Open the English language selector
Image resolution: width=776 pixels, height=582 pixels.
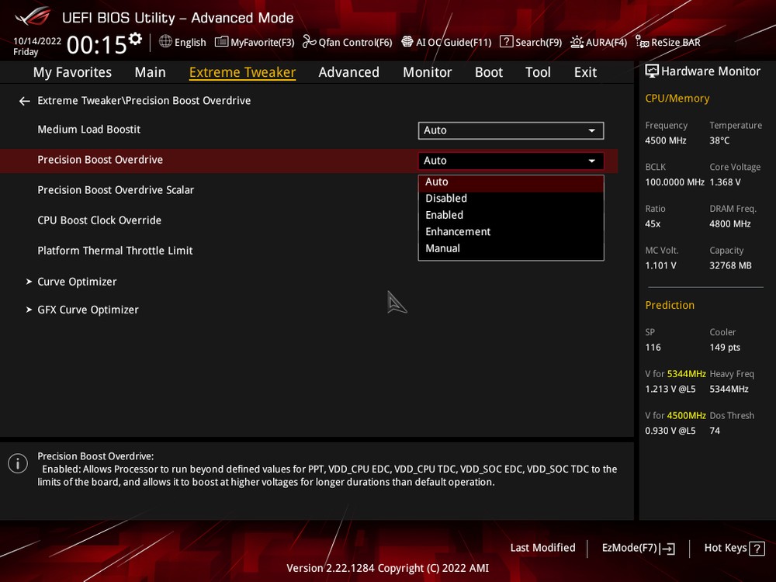pos(182,42)
